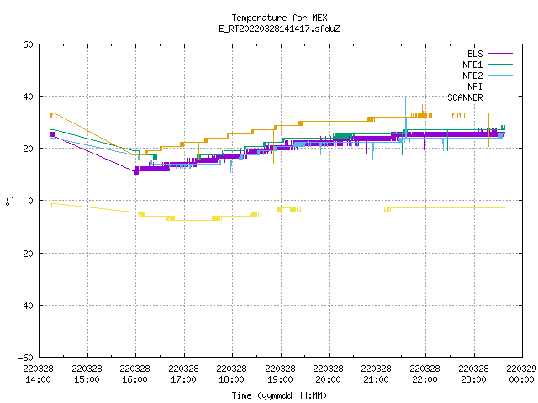The image size is (538, 403).
Task: Click the x-axis tick label 19:00
Action: point(281,379)
